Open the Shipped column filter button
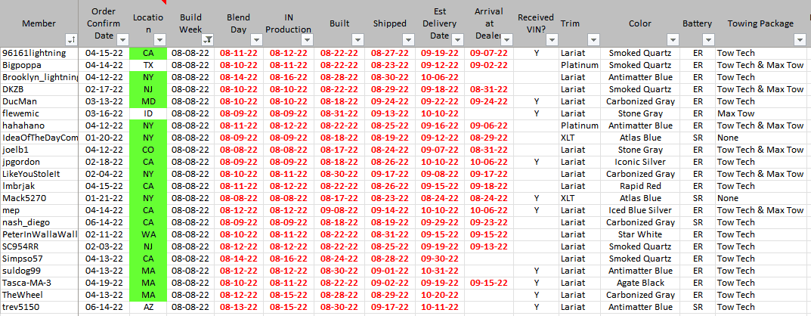 (408, 39)
